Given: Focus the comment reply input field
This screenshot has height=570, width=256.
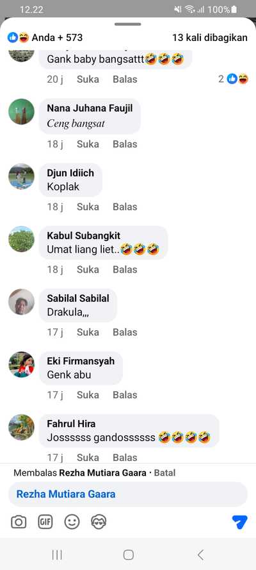Looking at the screenshot, I should pos(128,494).
